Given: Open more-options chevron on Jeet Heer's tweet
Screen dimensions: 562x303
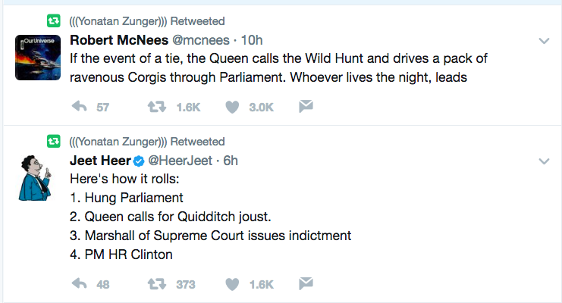Looking at the screenshot, I should tap(544, 161).
